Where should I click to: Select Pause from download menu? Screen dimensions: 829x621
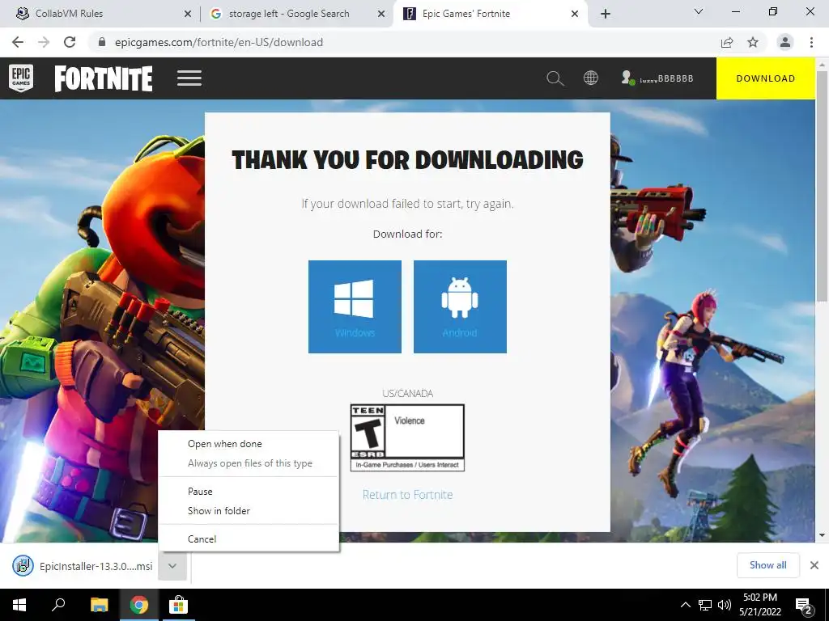click(249, 491)
